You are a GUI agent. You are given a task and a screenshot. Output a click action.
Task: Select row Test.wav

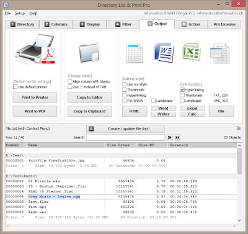[121, 212]
